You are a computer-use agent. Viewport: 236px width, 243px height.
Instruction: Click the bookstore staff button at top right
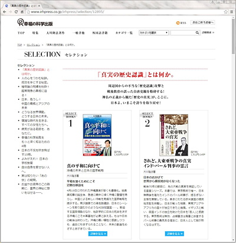pyautogui.click(x=202, y=22)
